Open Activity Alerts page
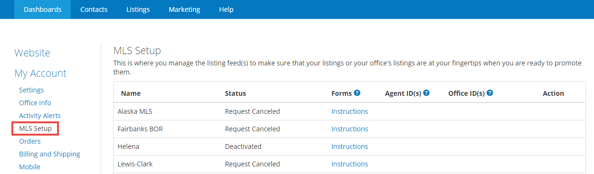 tap(40, 116)
